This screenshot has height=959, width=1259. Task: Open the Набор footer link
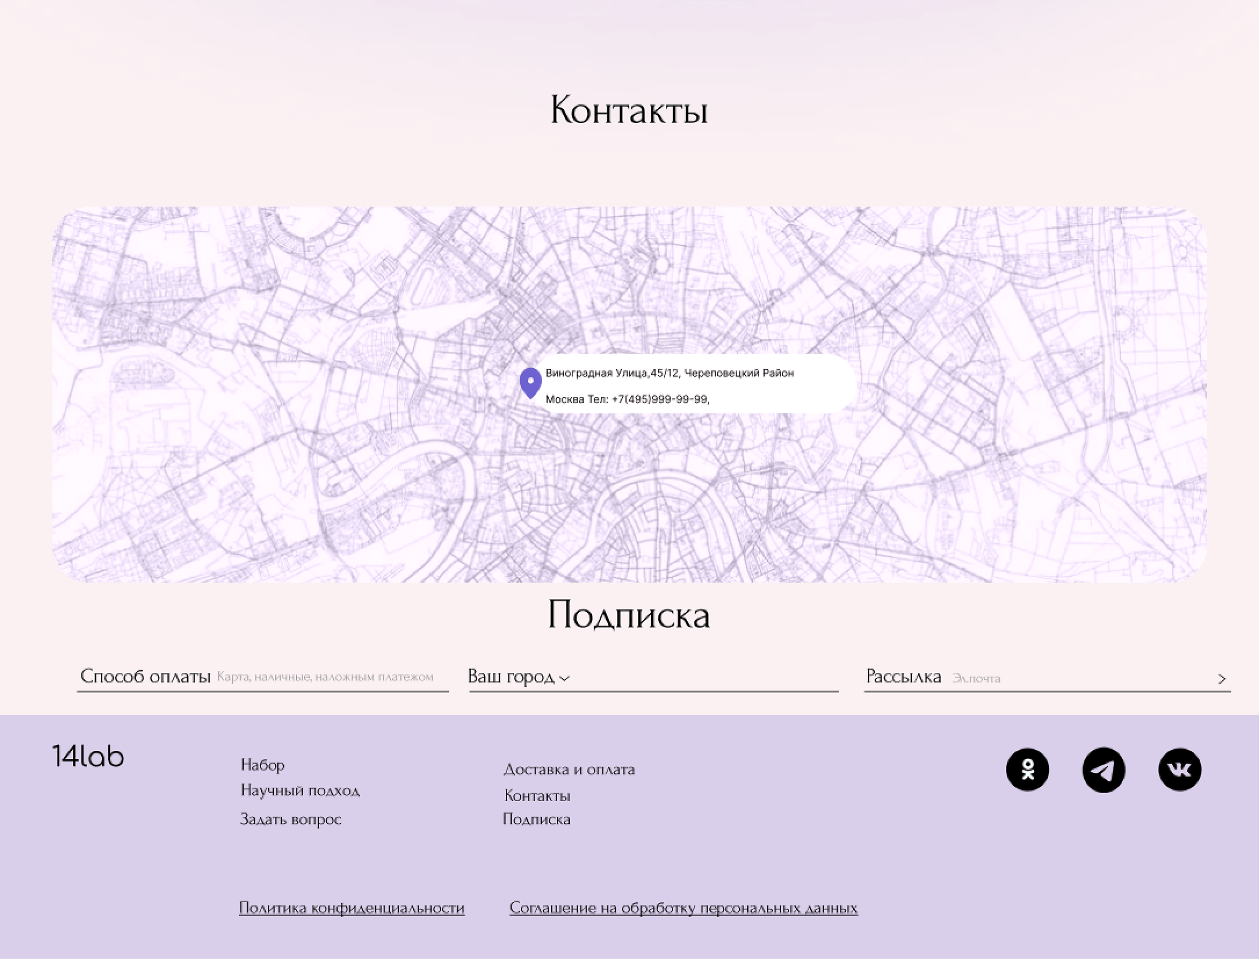[x=263, y=765]
